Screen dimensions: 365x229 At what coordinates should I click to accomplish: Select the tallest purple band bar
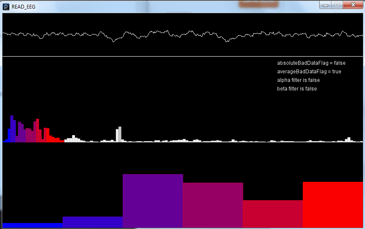[153, 201]
